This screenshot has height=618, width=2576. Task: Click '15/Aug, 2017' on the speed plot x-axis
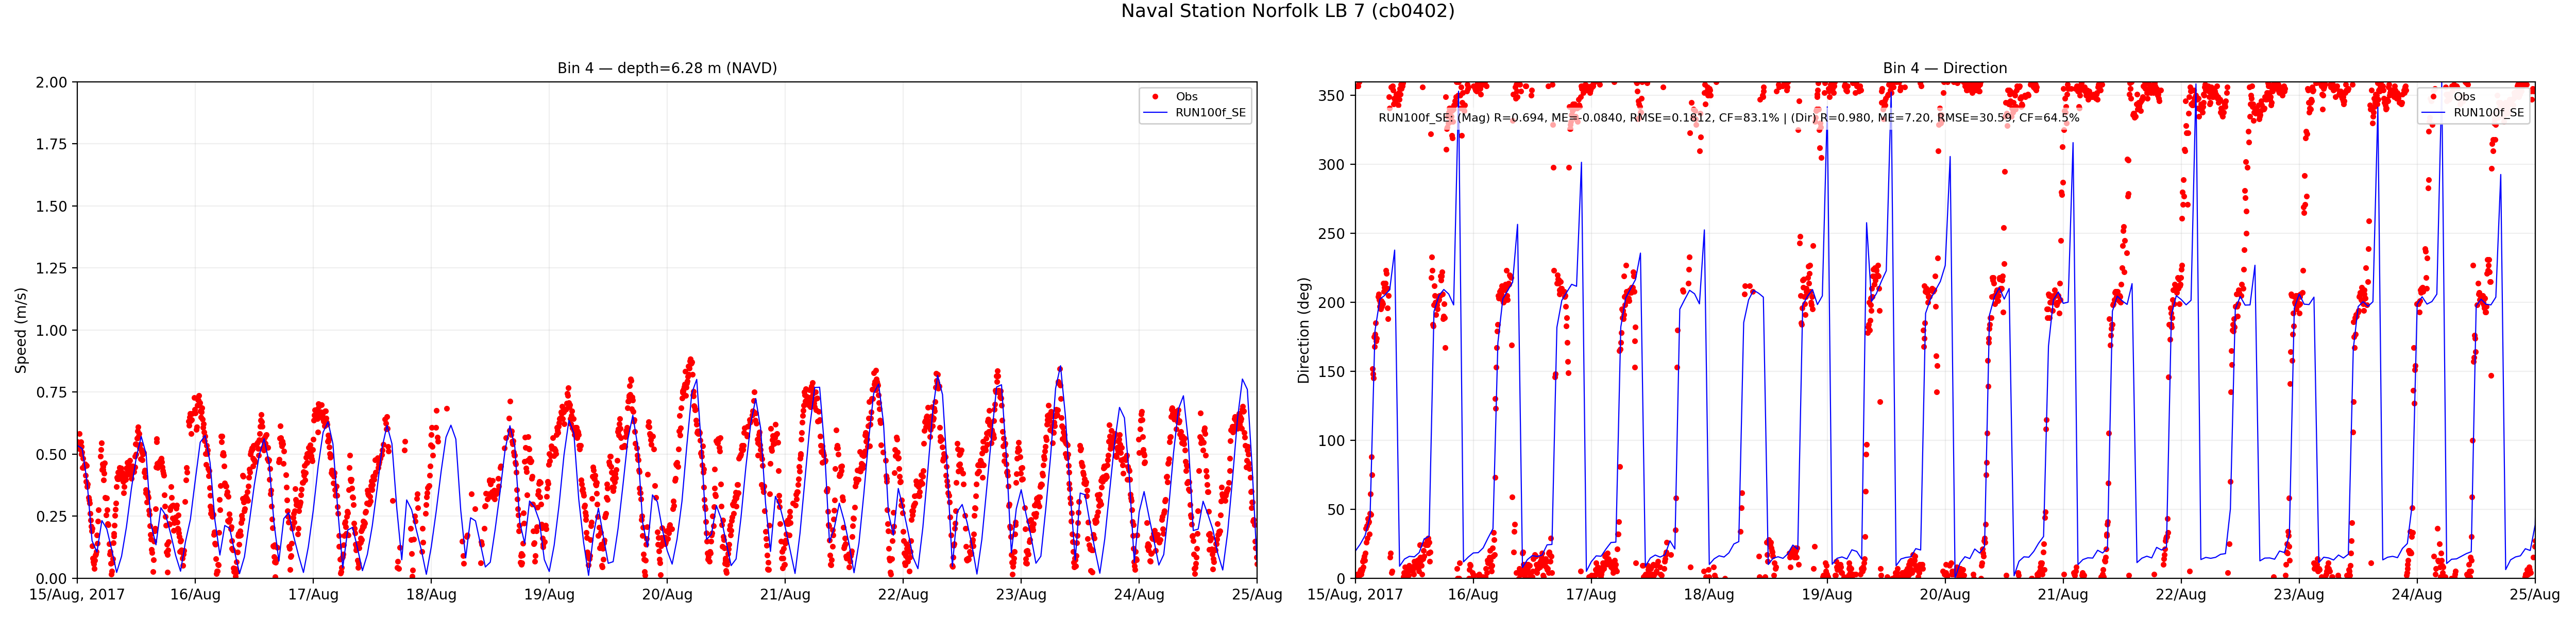coord(77,595)
